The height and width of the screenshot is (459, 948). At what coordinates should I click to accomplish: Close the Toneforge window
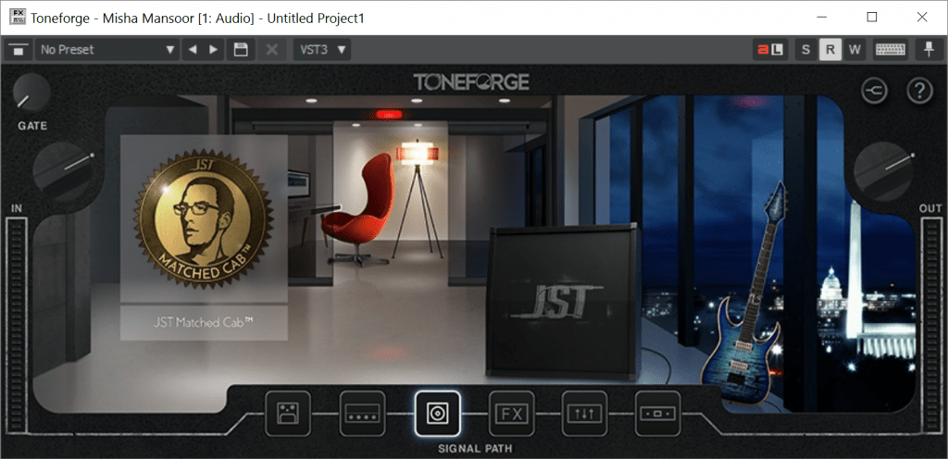[922, 18]
